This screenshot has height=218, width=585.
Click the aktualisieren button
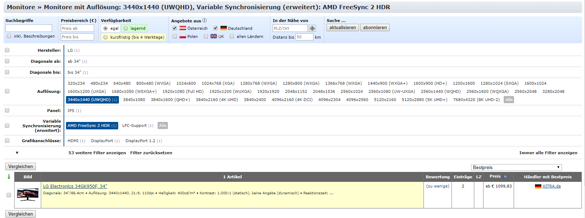tap(343, 28)
